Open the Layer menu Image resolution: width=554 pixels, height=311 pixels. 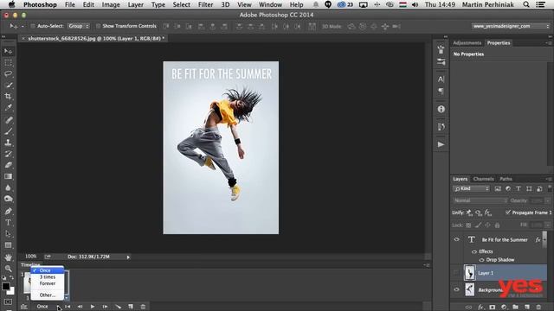pos(135,4)
